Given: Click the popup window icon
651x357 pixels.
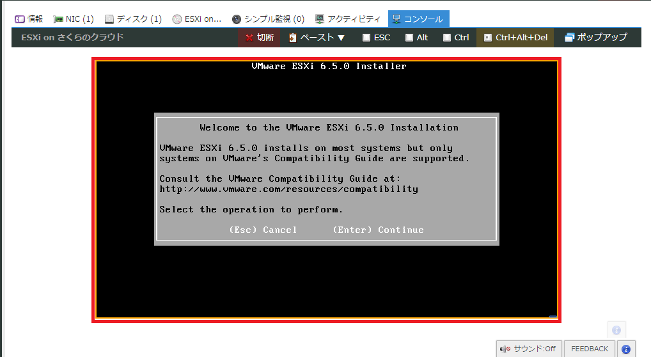Looking at the screenshot, I should (569, 38).
